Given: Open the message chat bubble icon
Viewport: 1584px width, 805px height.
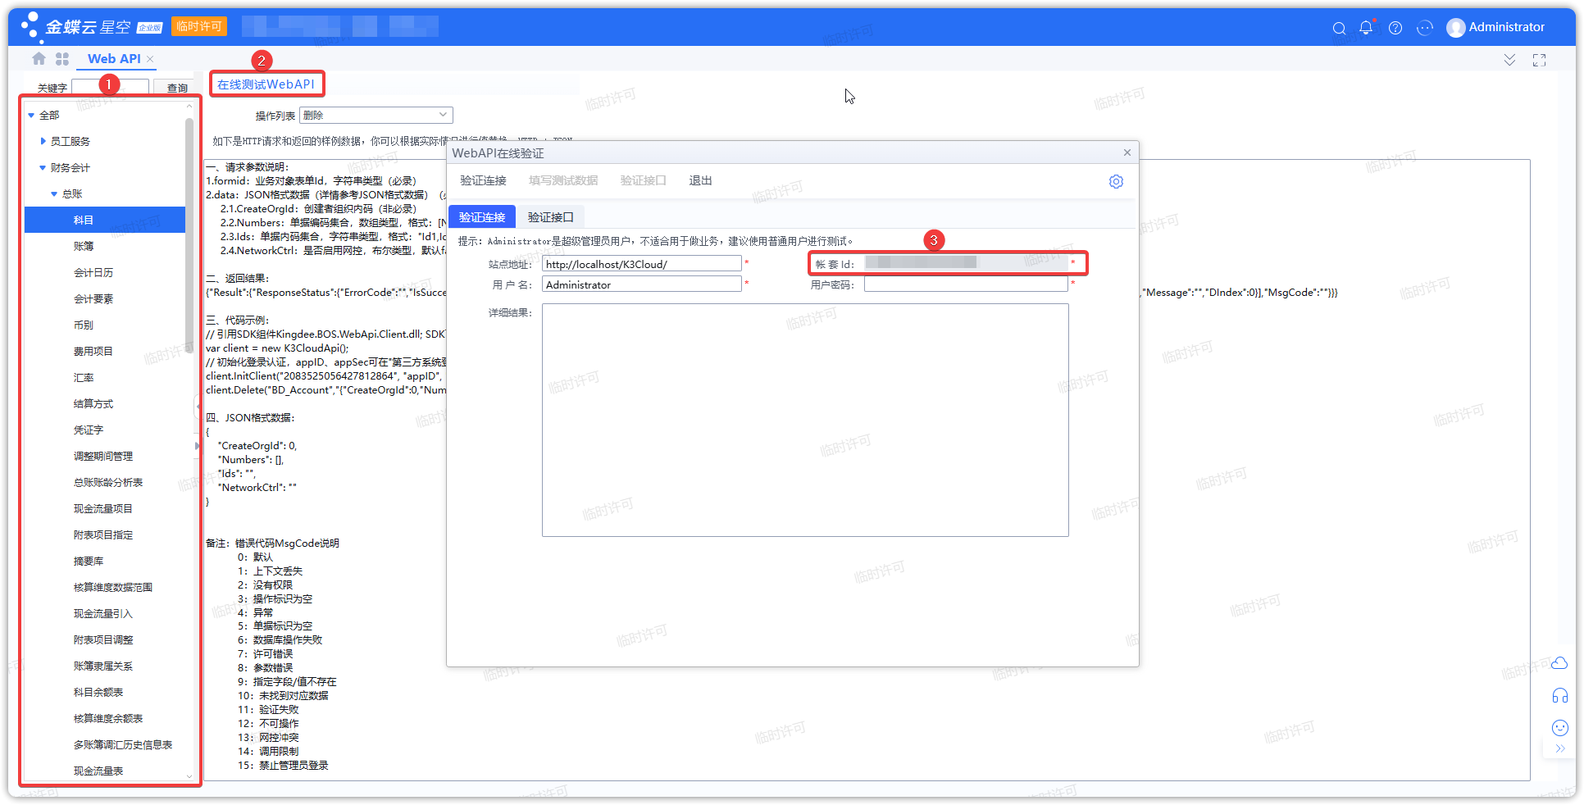Looking at the screenshot, I should point(1425,28).
